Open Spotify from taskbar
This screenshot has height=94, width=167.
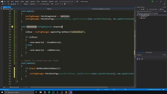click(49, 92)
